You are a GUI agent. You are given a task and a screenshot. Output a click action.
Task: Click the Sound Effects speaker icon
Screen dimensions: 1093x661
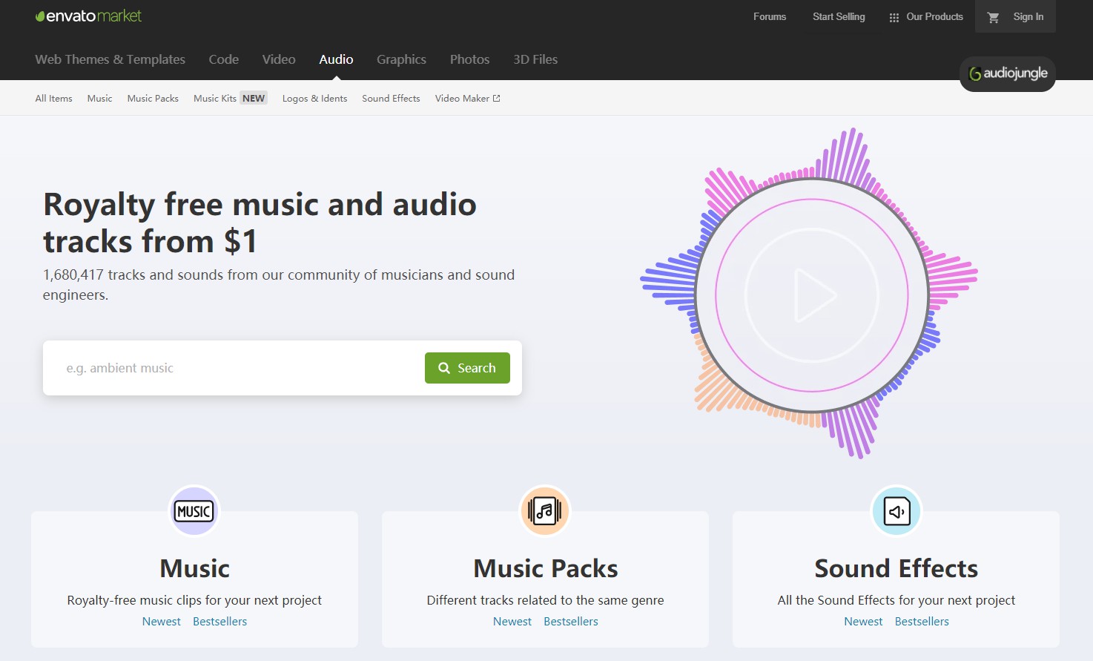click(x=896, y=511)
